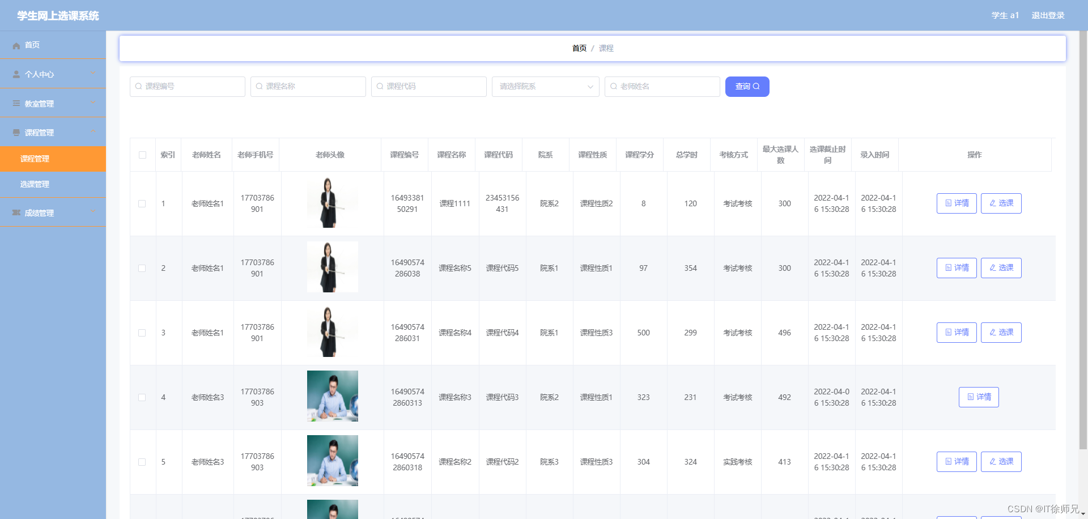Toggle the select-all checkbox in table header
The height and width of the screenshot is (519, 1088).
click(x=142, y=154)
